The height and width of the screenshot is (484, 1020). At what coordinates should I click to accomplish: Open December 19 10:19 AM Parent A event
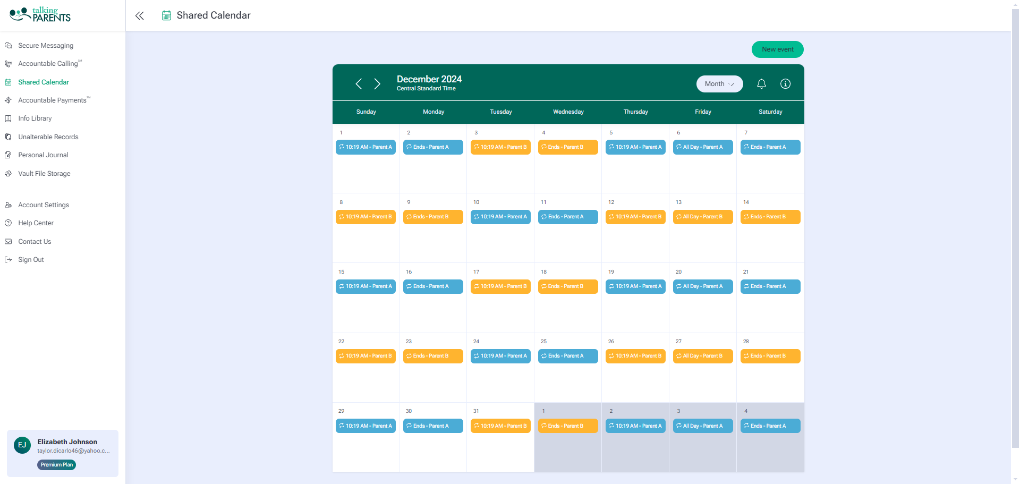[x=635, y=286]
